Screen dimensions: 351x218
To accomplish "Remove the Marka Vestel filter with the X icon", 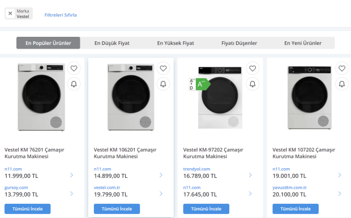I will tap(10, 14).
